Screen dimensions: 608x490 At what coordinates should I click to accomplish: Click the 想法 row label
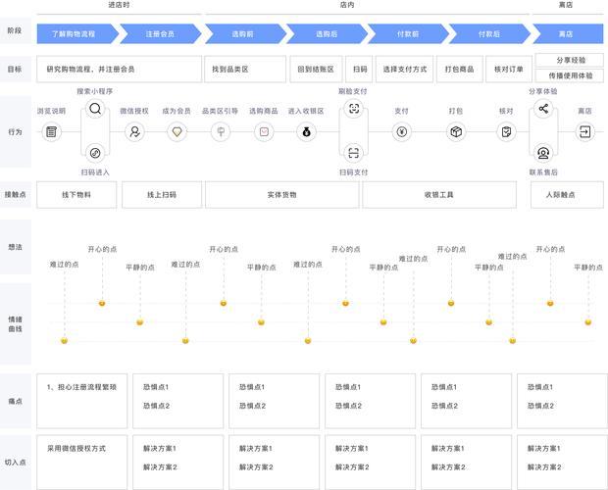tap(15, 247)
